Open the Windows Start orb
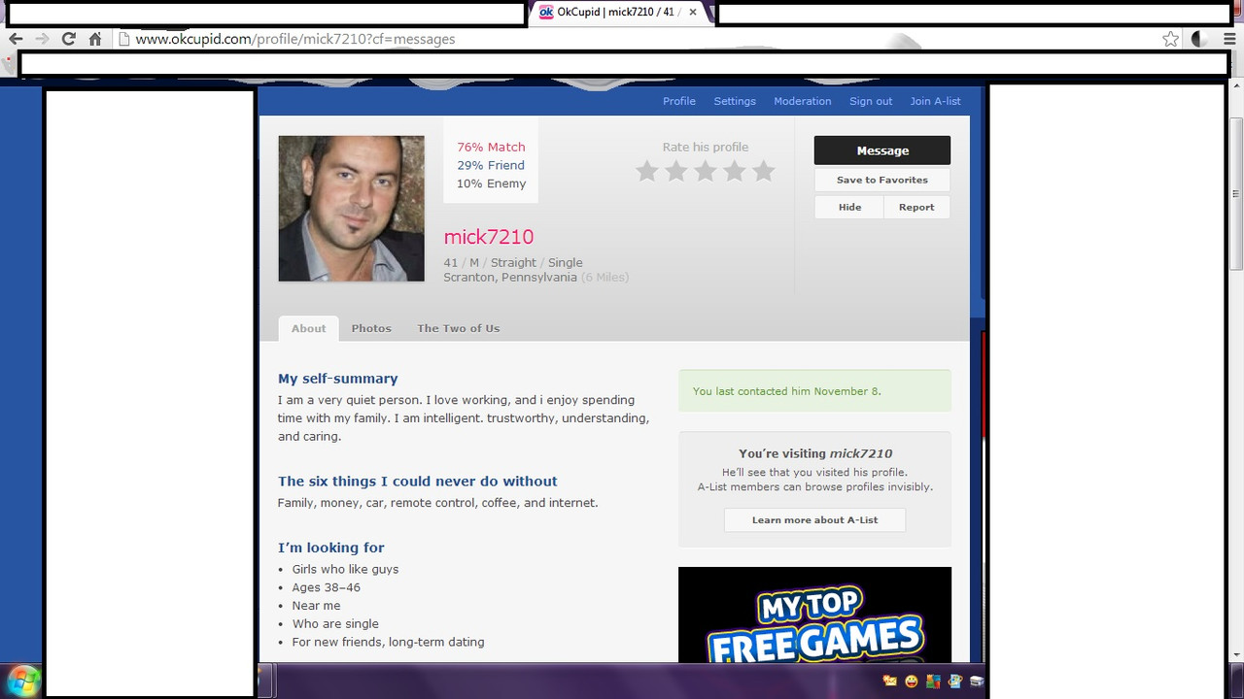This screenshot has width=1244, height=699. (x=21, y=680)
